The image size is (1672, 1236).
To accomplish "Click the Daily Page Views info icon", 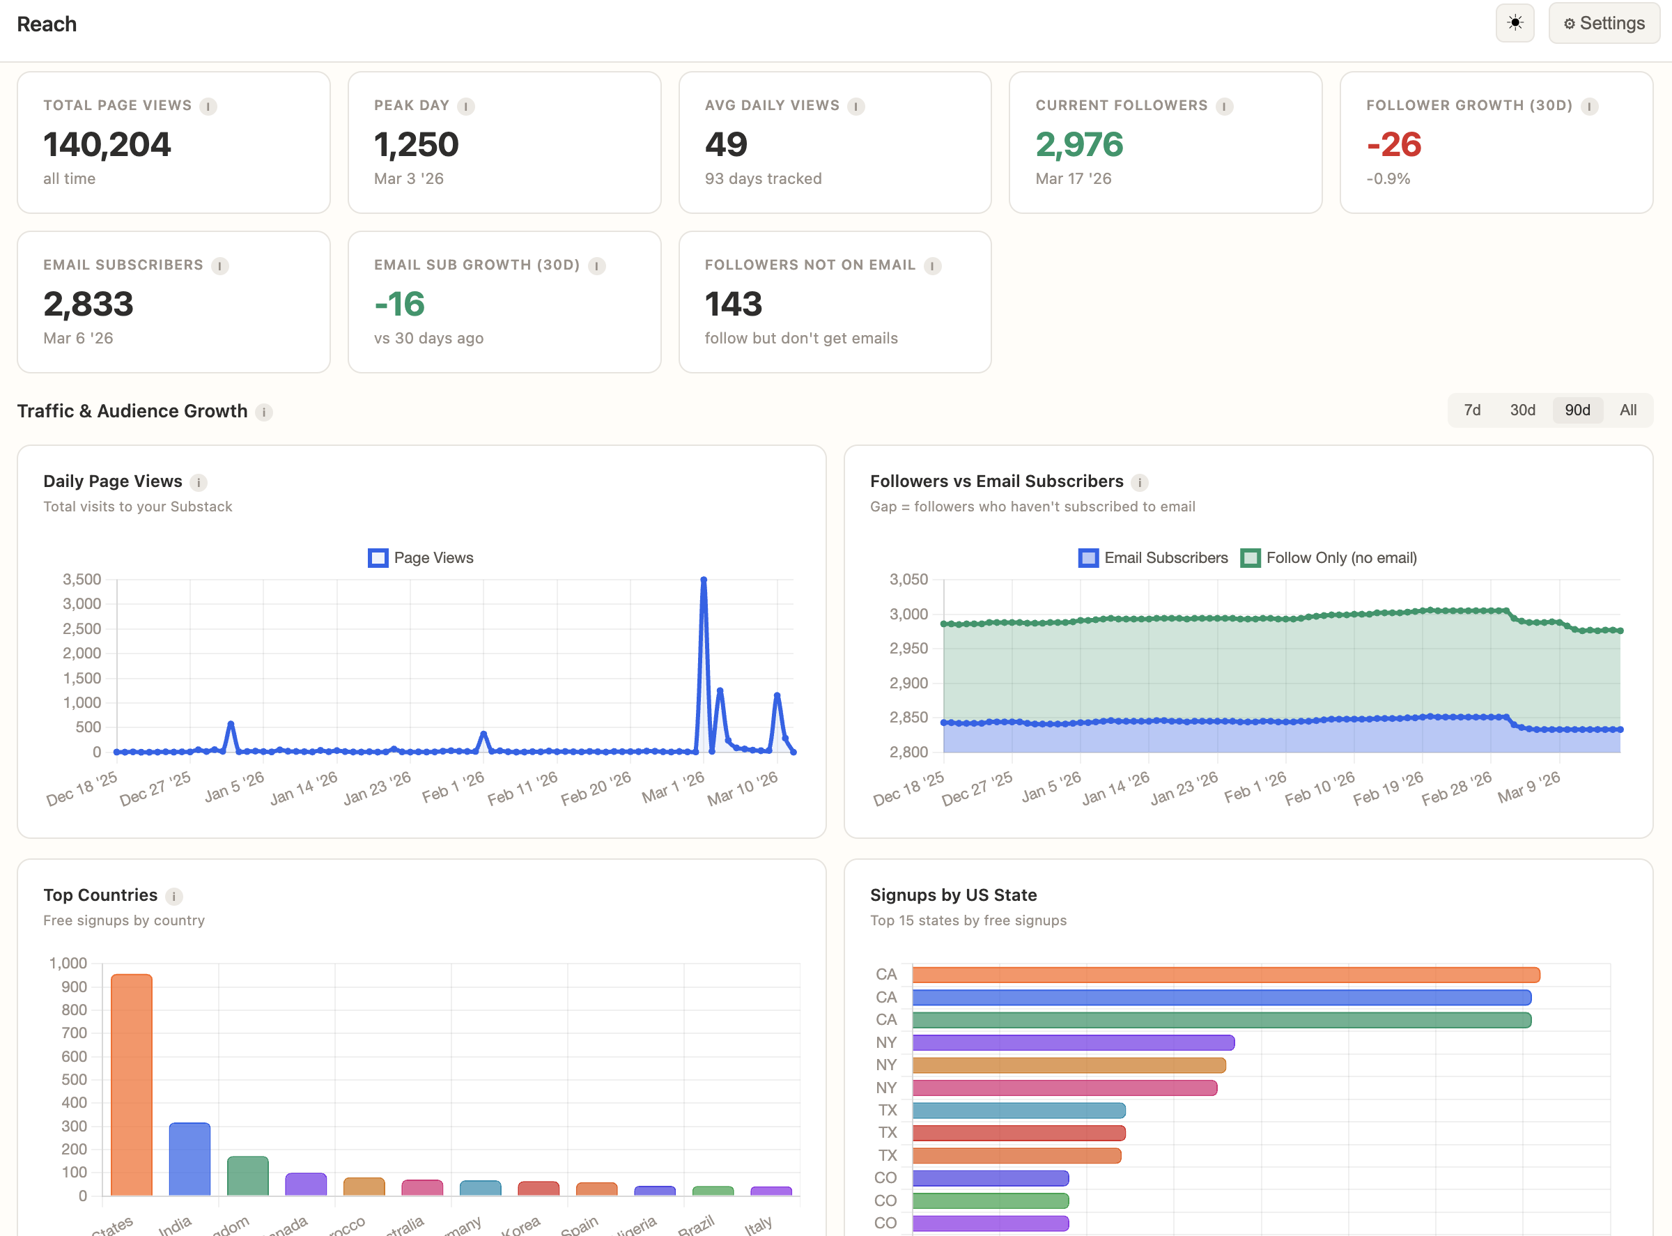I will 199,483.
